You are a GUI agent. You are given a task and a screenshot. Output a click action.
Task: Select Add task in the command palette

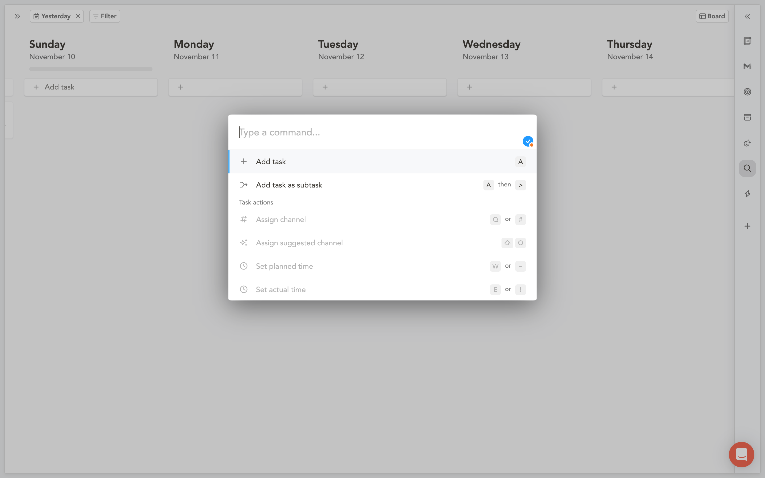pos(382,161)
